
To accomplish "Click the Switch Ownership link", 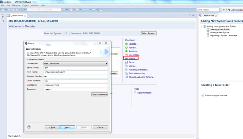I will 138,73.
